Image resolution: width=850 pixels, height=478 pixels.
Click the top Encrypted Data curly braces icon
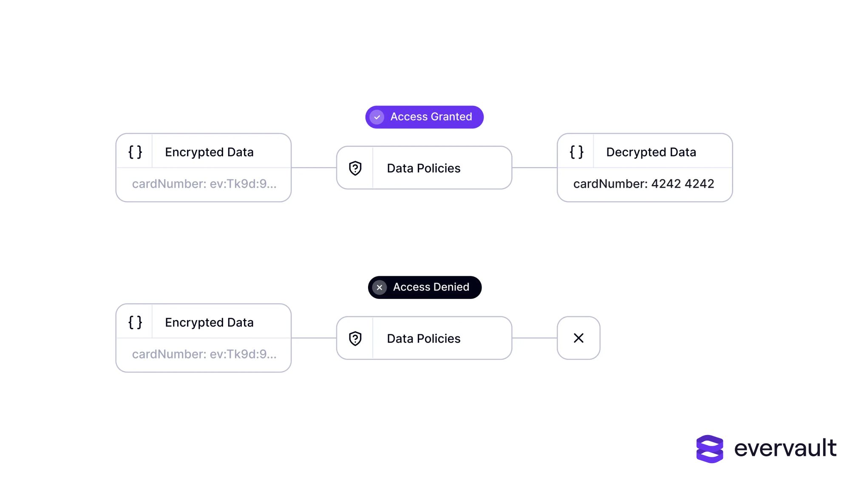135,152
